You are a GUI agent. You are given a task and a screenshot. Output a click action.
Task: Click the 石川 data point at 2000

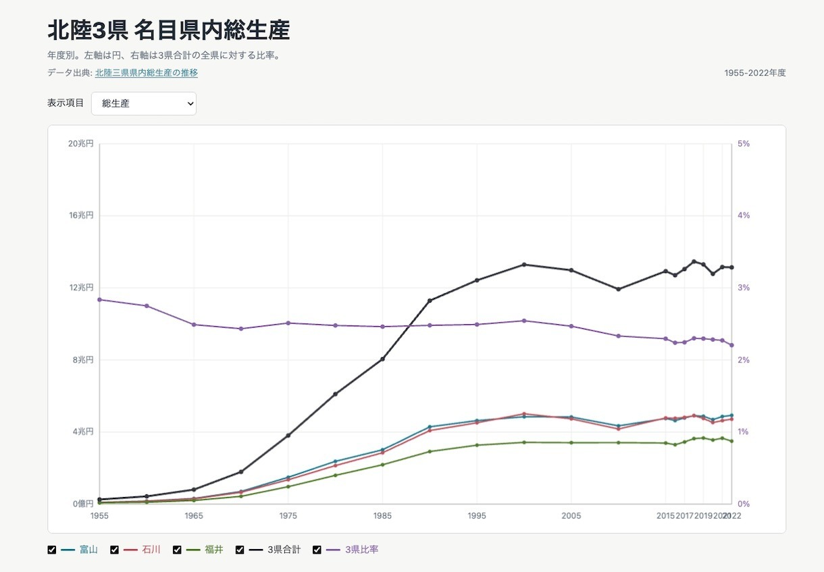(x=524, y=413)
